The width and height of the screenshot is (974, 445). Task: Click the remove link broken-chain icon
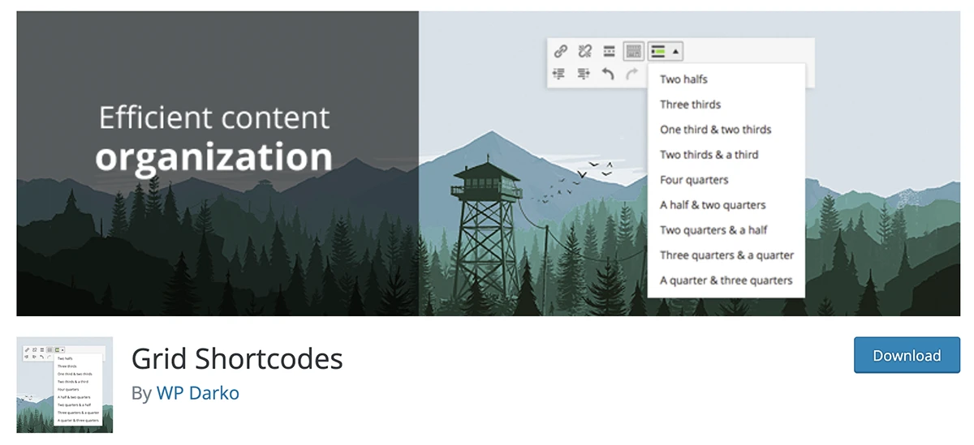click(x=584, y=51)
